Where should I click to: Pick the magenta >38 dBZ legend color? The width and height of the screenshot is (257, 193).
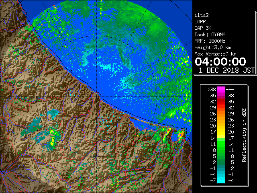221,90
